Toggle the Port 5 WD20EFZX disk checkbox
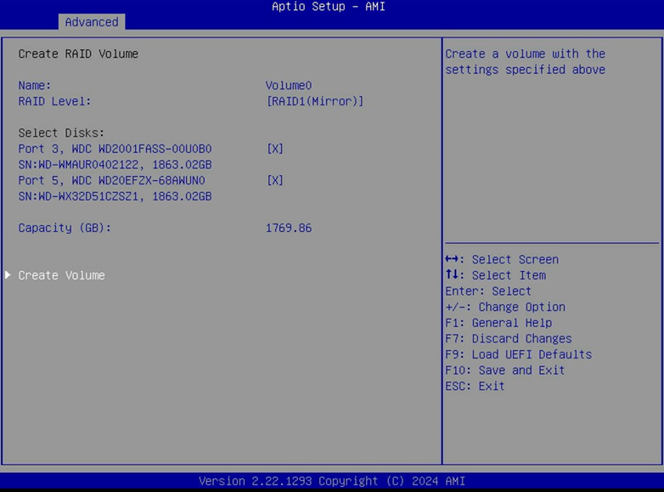 coord(275,180)
